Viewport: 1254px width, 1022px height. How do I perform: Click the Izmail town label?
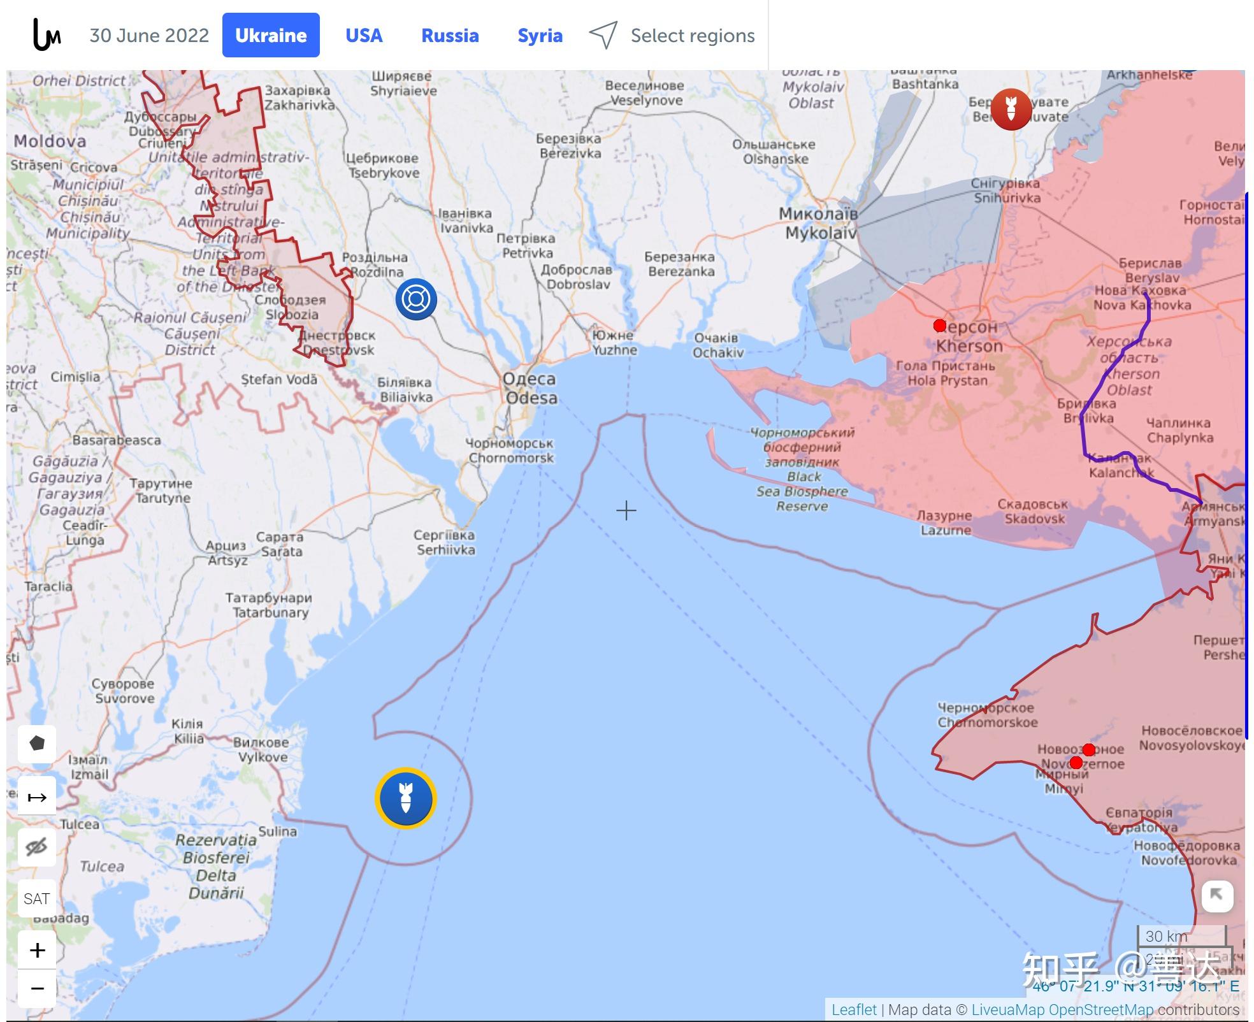coord(89,767)
